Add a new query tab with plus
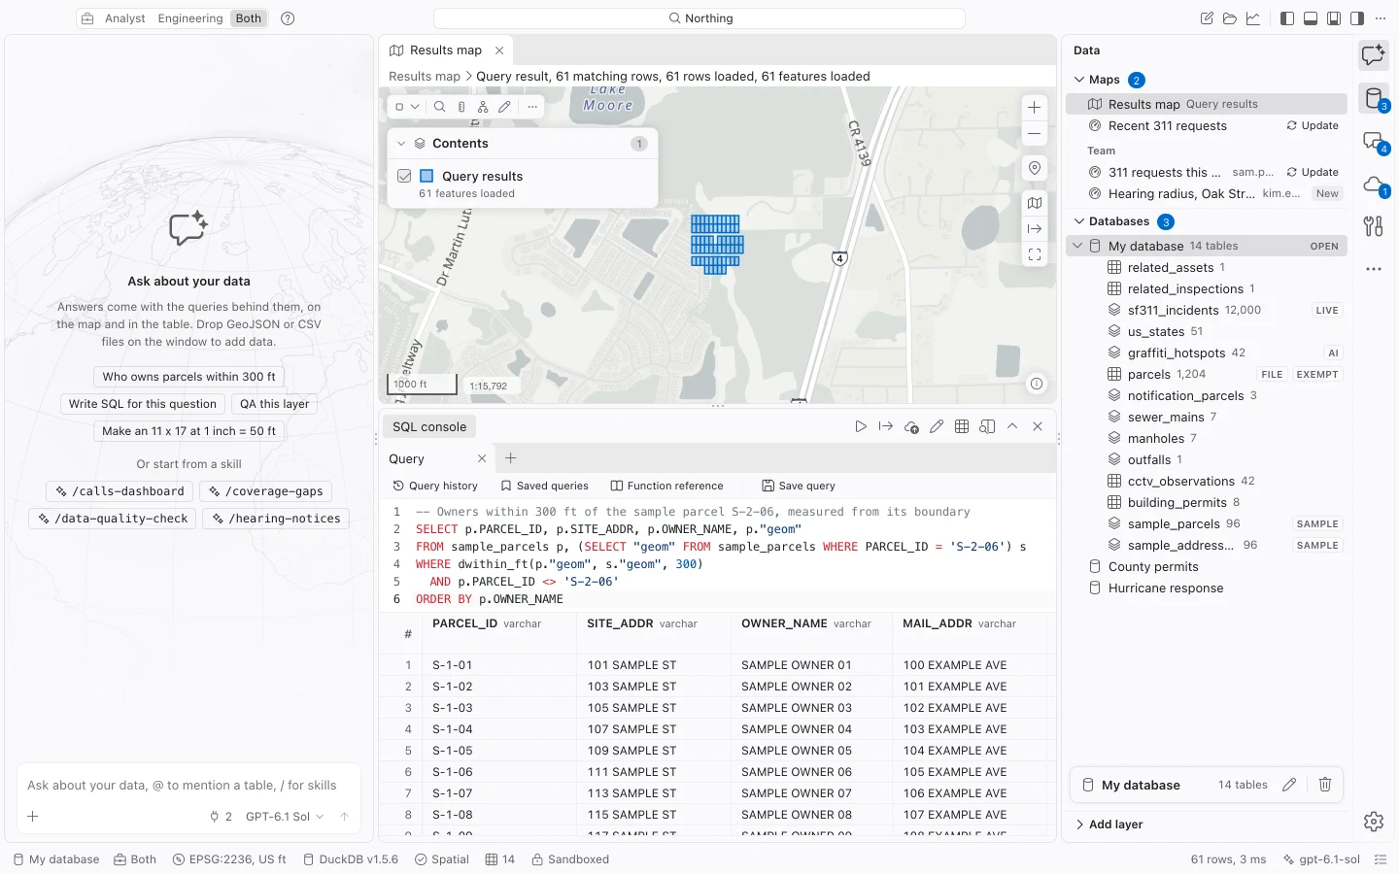The height and width of the screenshot is (874, 1399). (x=511, y=458)
